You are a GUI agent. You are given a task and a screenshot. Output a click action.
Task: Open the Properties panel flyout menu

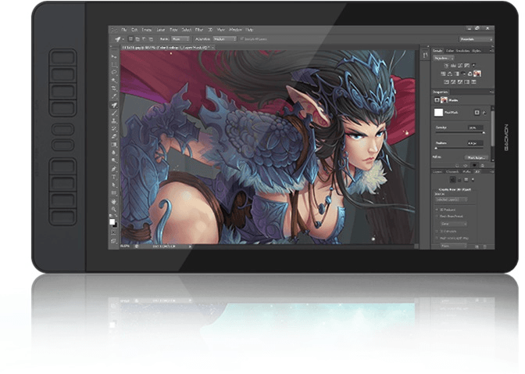491,92
